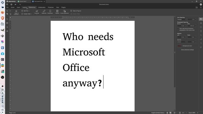Viewport: 203px width, 114px height.
Task: Click the Page 1 of 1 indicator
Action: (x=12, y=113)
